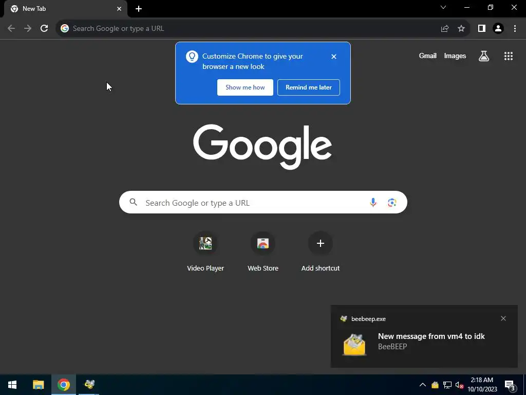Viewport: 526px width, 395px height.
Task: Close the beebeep.exe notification
Action: click(x=503, y=318)
